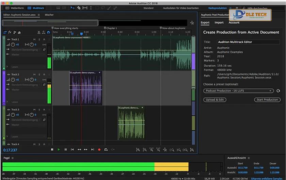Click the Start Production button
This screenshot has width=286, height=180.
click(x=267, y=100)
